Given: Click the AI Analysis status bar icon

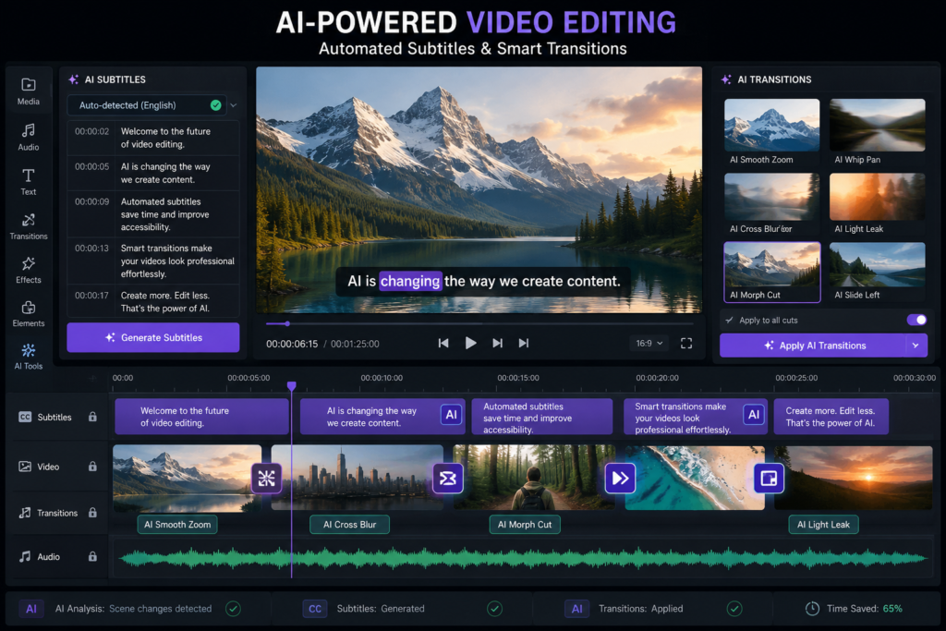Looking at the screenshot, I should (31, 609).
